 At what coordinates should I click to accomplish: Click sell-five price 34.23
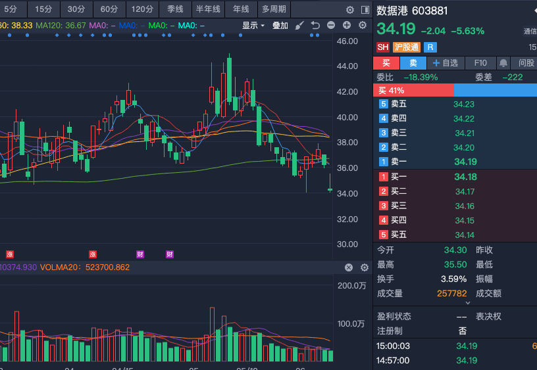tap(464, 104)
